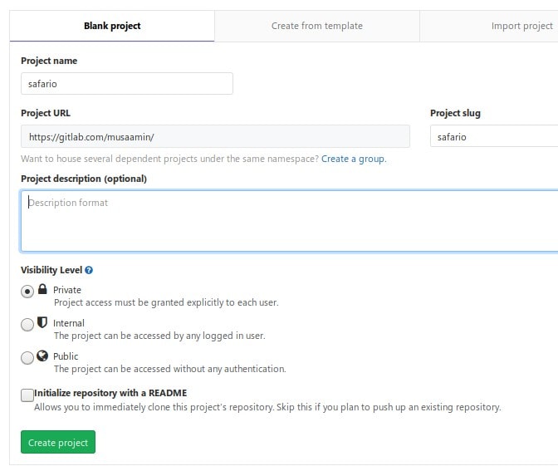Enable Initialize repository with a README
Screen dimensions: 558x471
pos(27,395)
